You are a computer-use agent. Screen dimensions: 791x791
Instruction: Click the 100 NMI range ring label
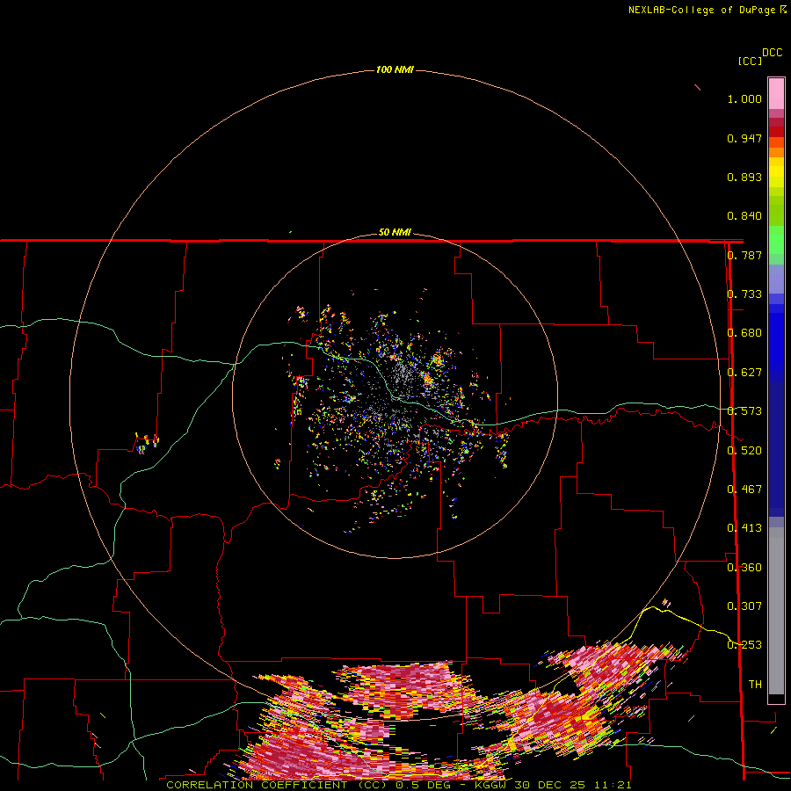pyautogui.click(x=395, y=69)
